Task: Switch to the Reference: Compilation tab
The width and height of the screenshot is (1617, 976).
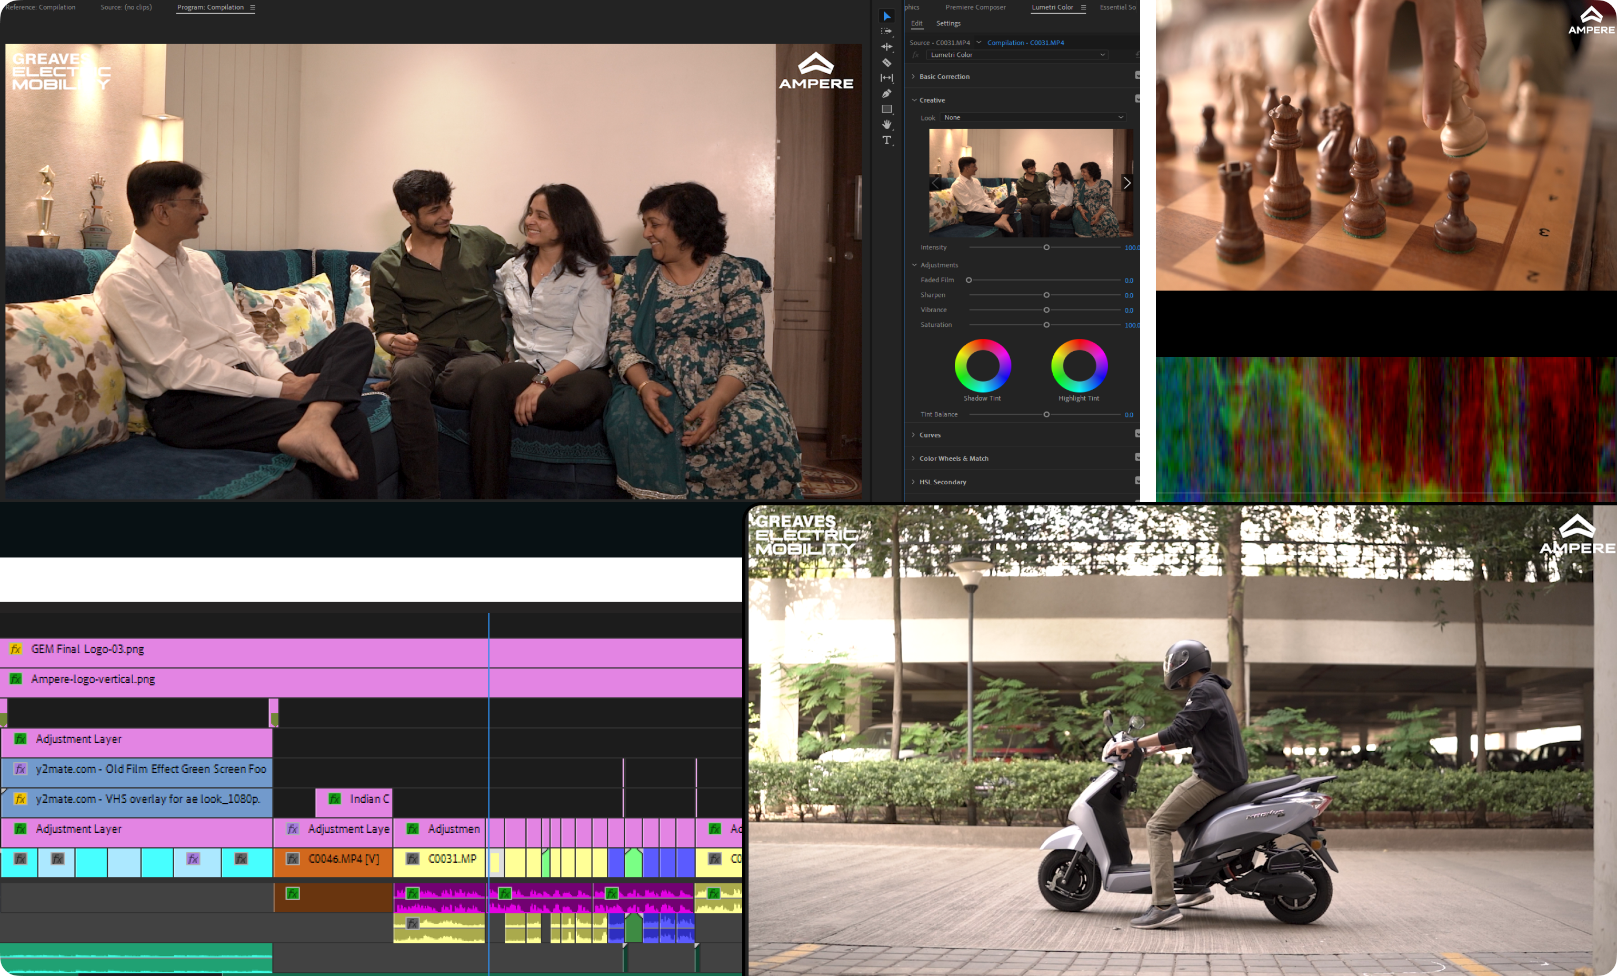Action: tap(40, 7)
